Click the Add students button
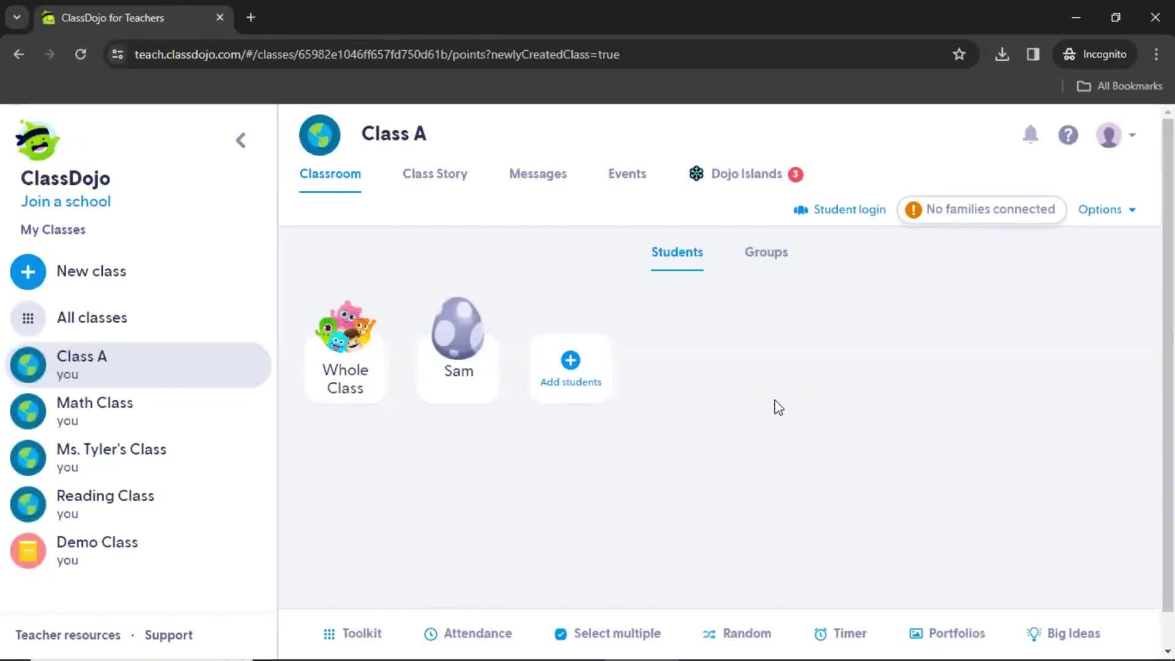Image resolution: width=1175 pixels, height=661 pixels. [570, 368]
